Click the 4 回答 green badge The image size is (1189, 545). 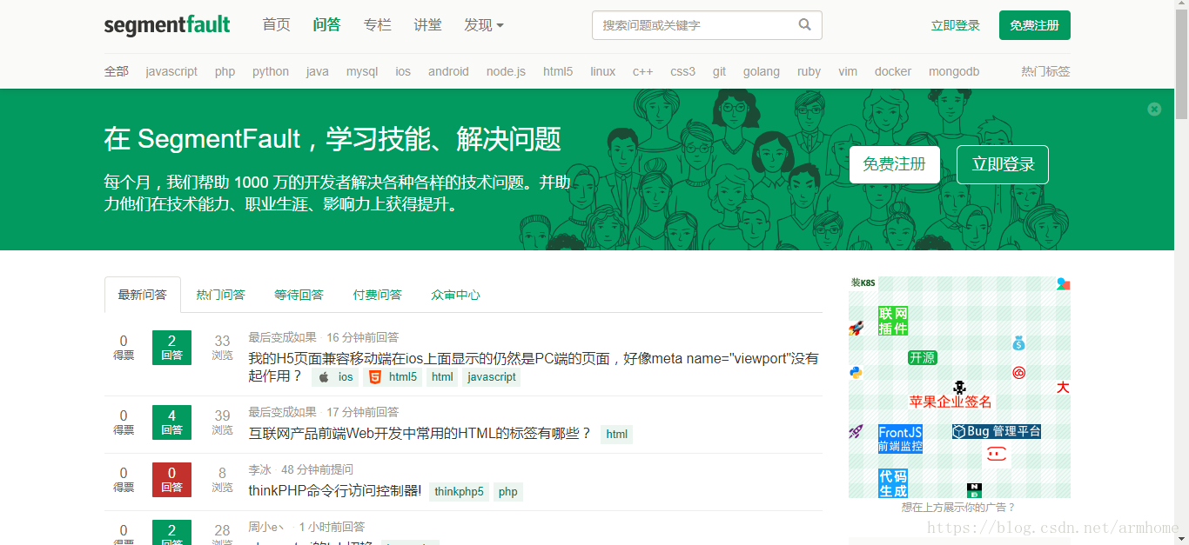pyautogui.click(x=171, y=422)
